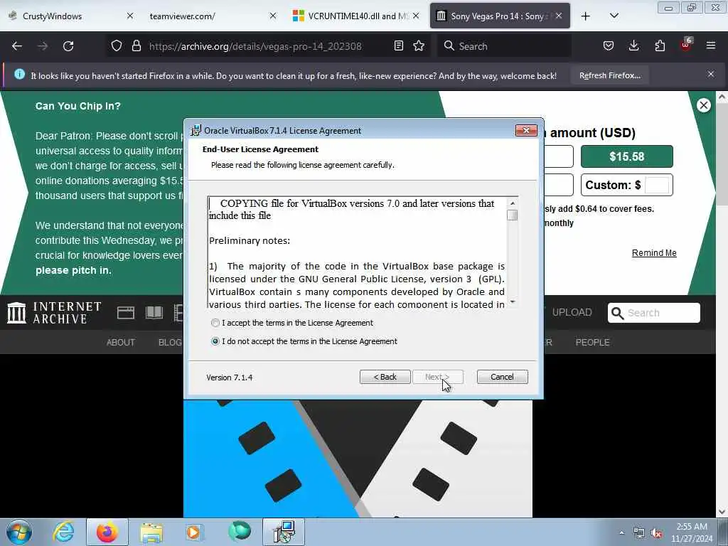The image size is (728, 546).
Task: Open the list all tabs dropdown
Action: 614,16
